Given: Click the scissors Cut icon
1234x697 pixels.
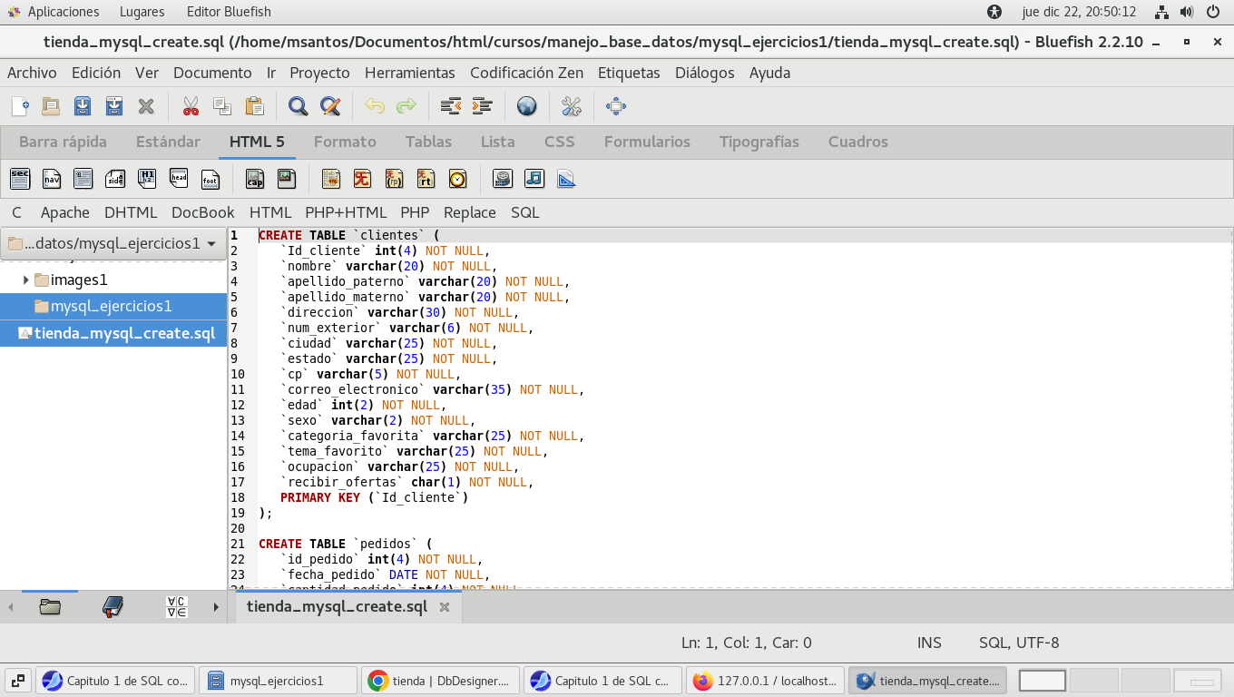Looking at the screenshot, I should tap(191, 106).
